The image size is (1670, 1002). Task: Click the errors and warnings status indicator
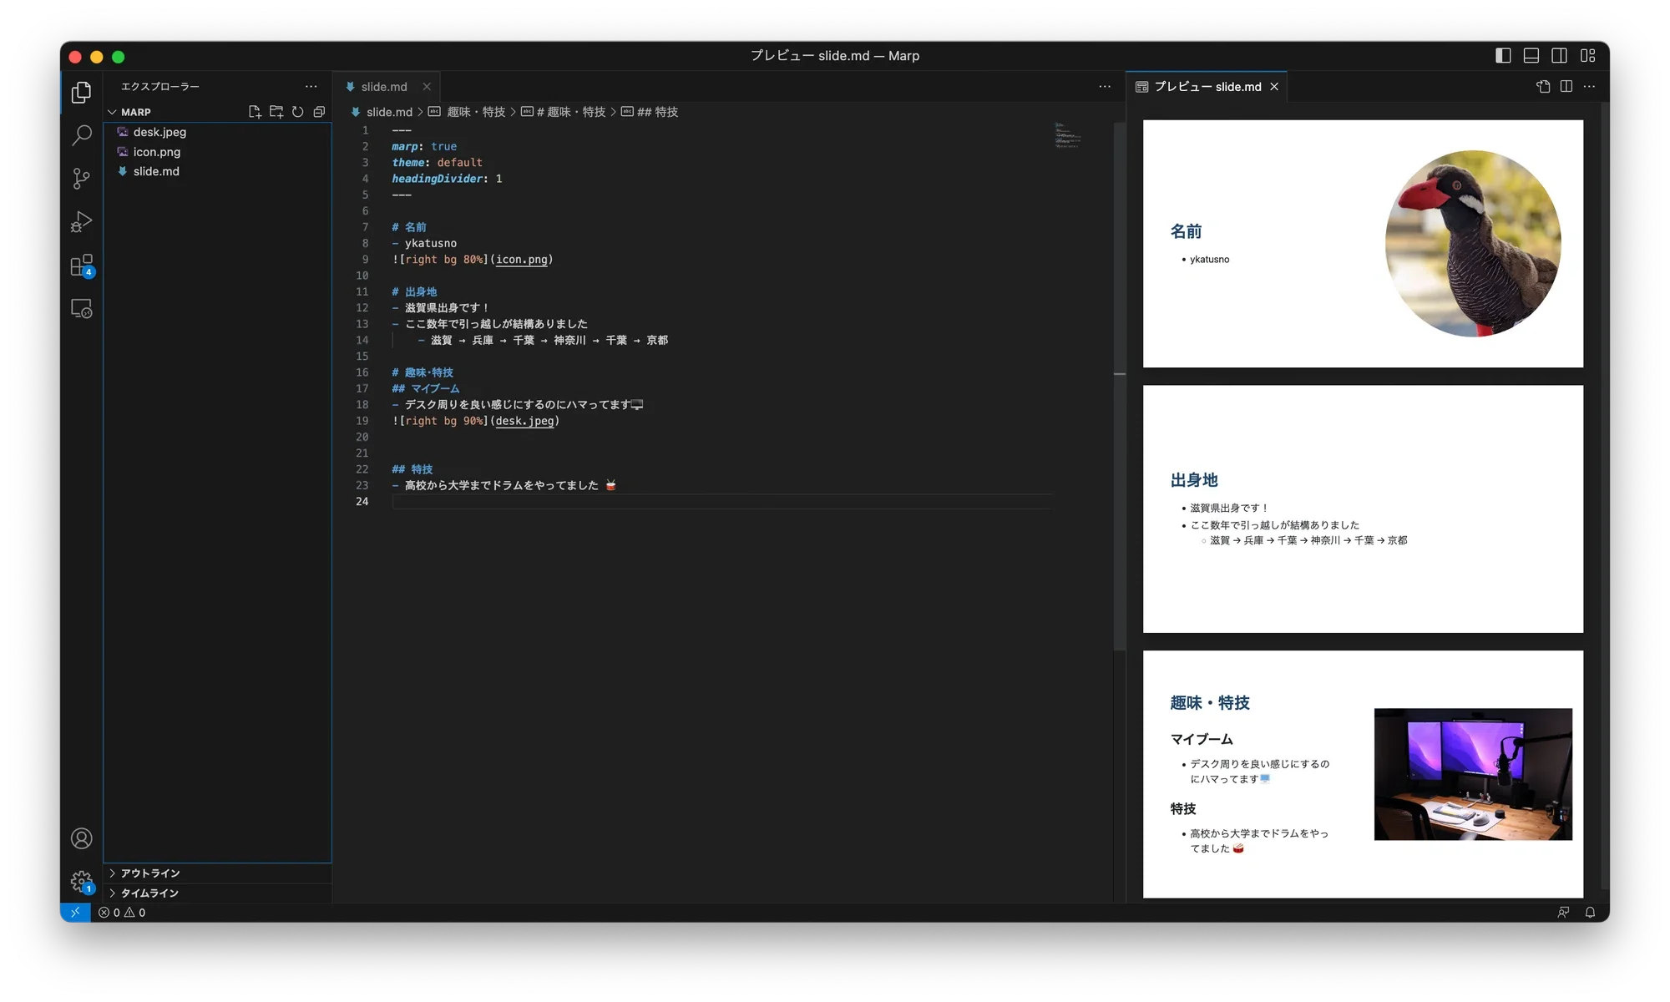(x=122, y=913)
